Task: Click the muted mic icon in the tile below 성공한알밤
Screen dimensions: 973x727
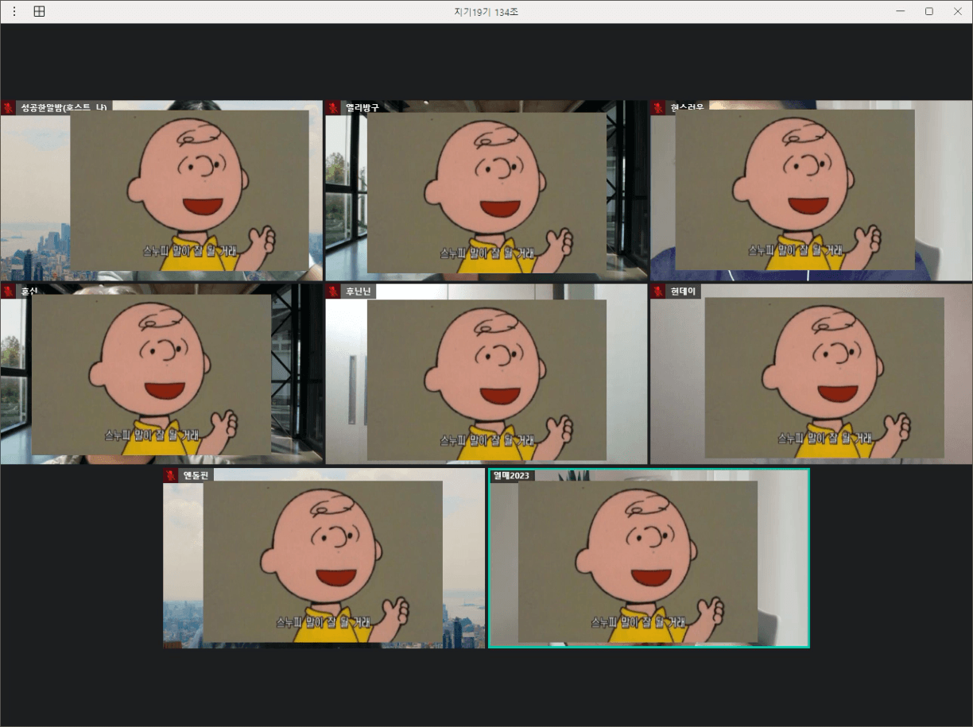Action: click(x=8, y=292)
